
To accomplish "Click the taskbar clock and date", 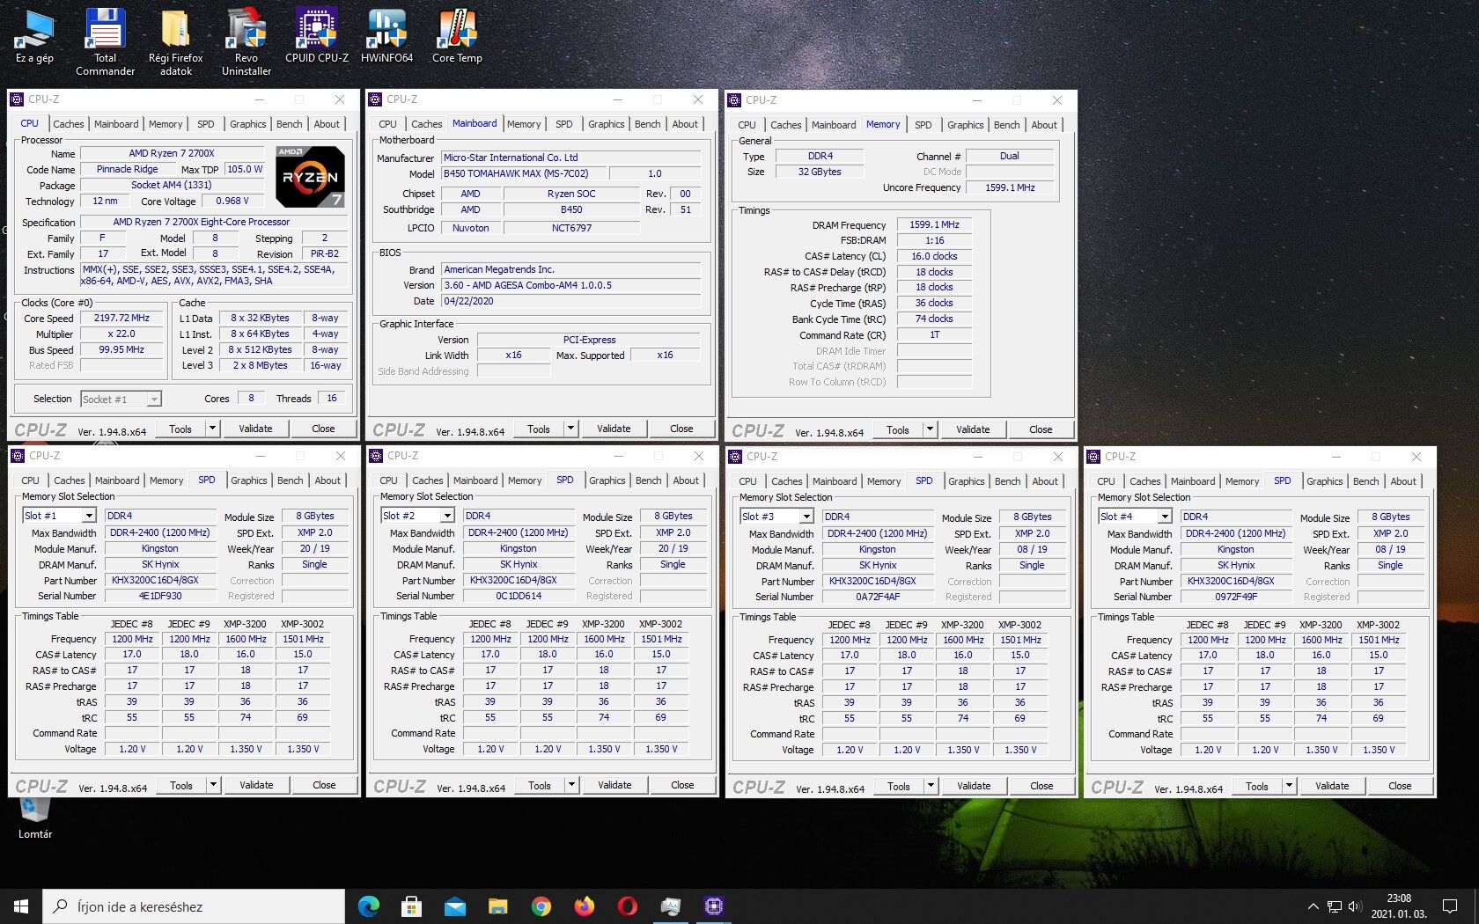I will (x=1399, y=906).
